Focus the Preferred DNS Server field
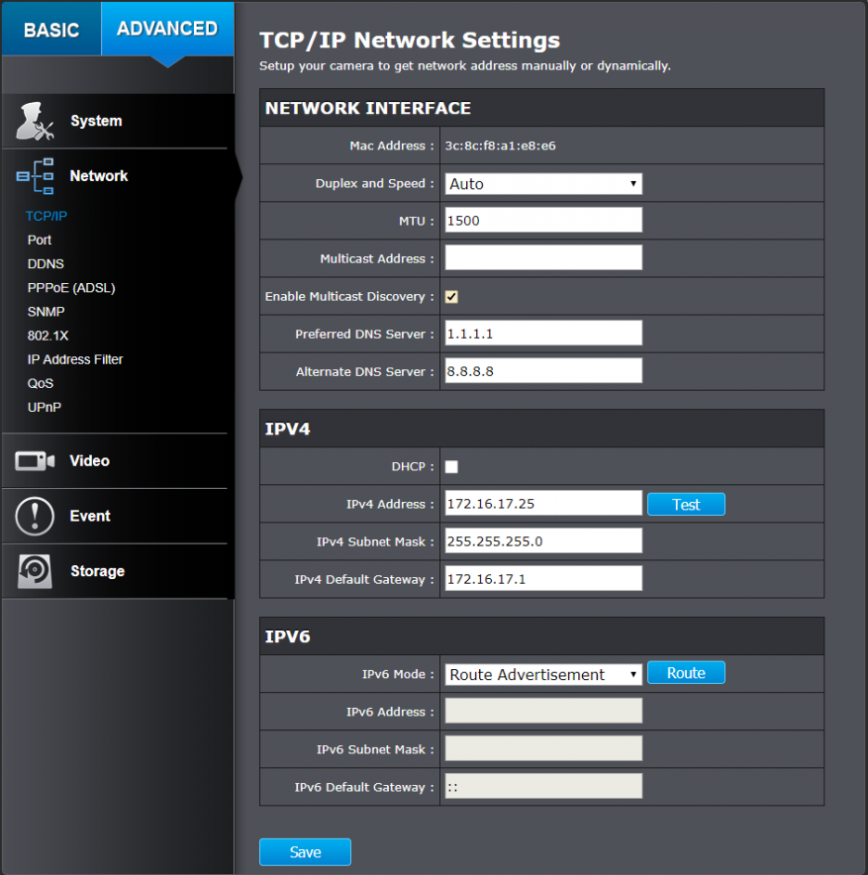 [x=543, y=335]
